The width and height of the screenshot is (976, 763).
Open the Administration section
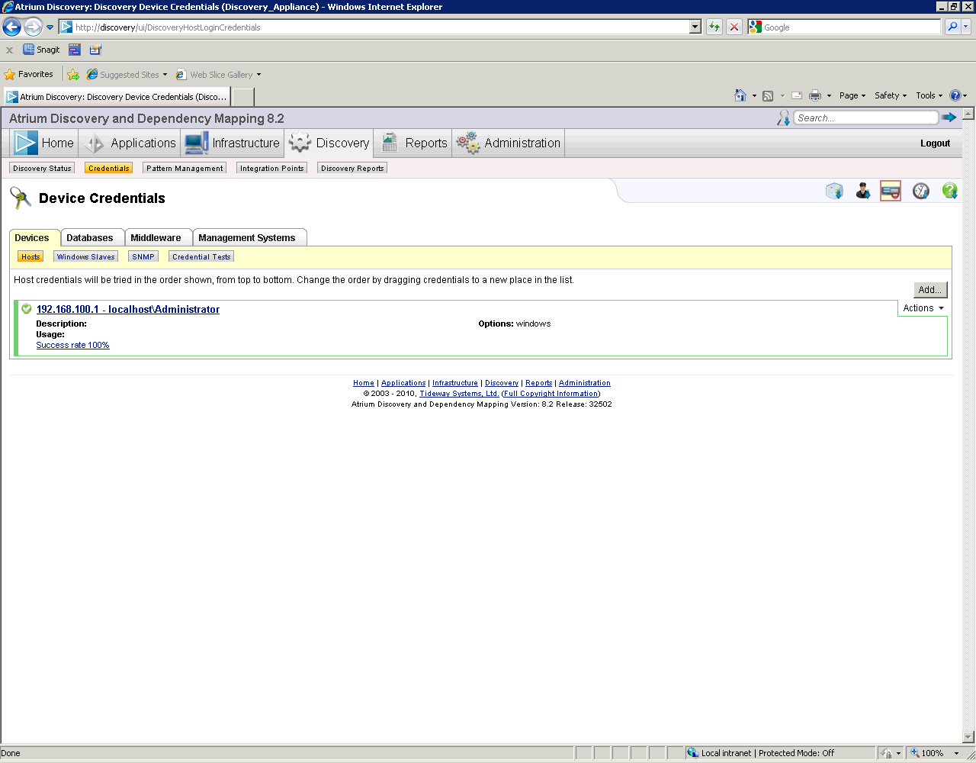509,143
